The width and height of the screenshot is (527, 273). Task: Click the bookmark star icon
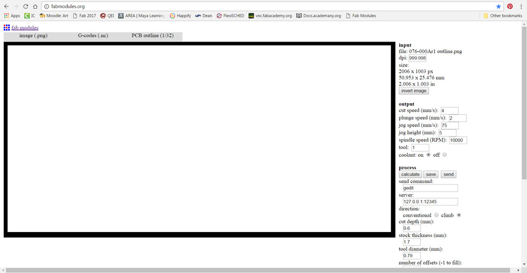coord(499,7)
